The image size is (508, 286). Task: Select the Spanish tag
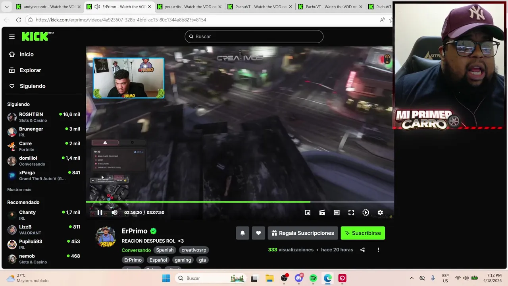[x=165, y=250]
